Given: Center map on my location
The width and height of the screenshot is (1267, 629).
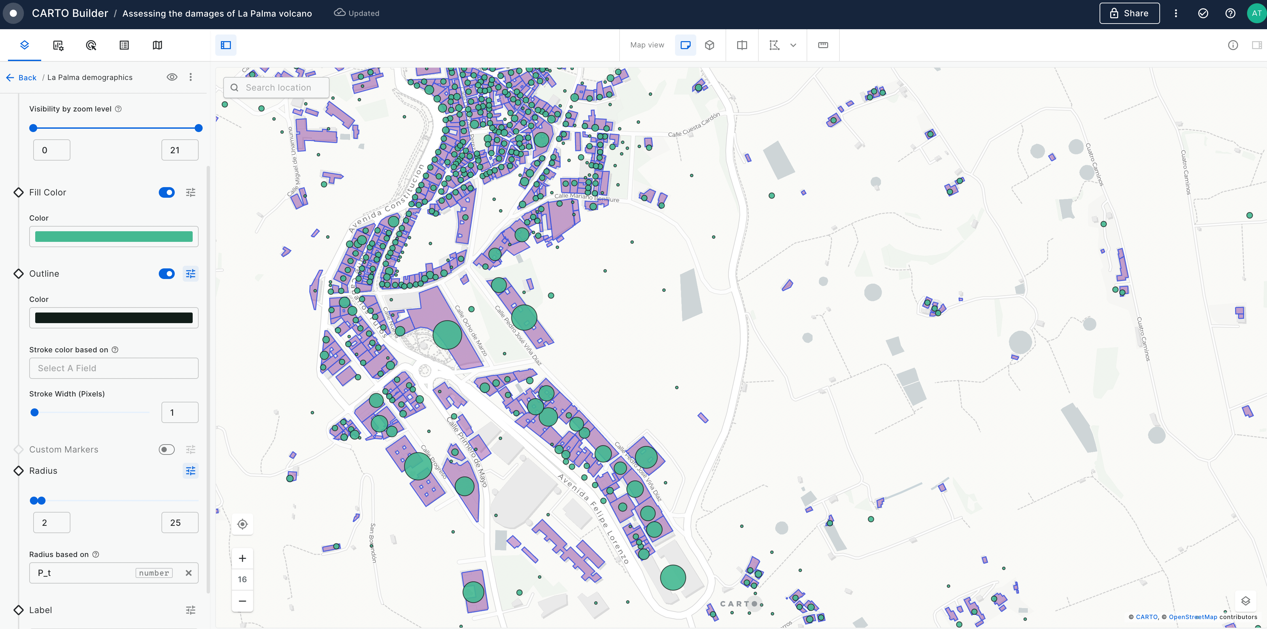Looking at the screenshot, I should 242,524.
